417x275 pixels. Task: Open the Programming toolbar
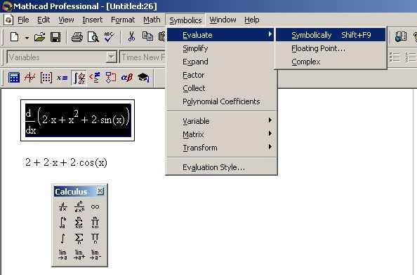pos(111,78)
